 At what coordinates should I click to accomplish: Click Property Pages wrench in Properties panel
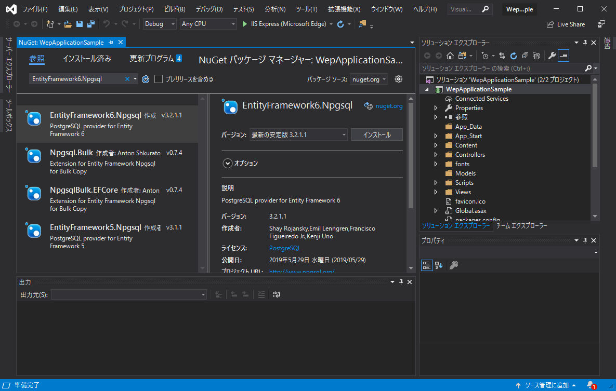[454, 265]
